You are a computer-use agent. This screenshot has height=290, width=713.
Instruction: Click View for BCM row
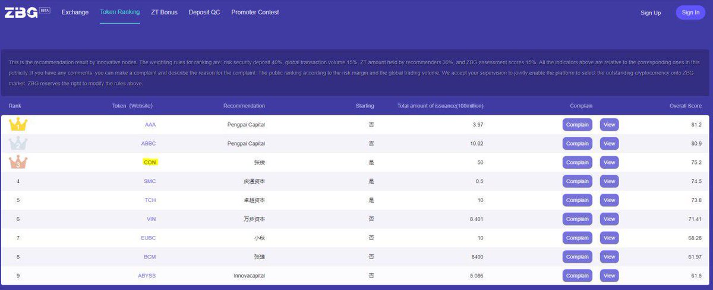[x=609, y=257]
